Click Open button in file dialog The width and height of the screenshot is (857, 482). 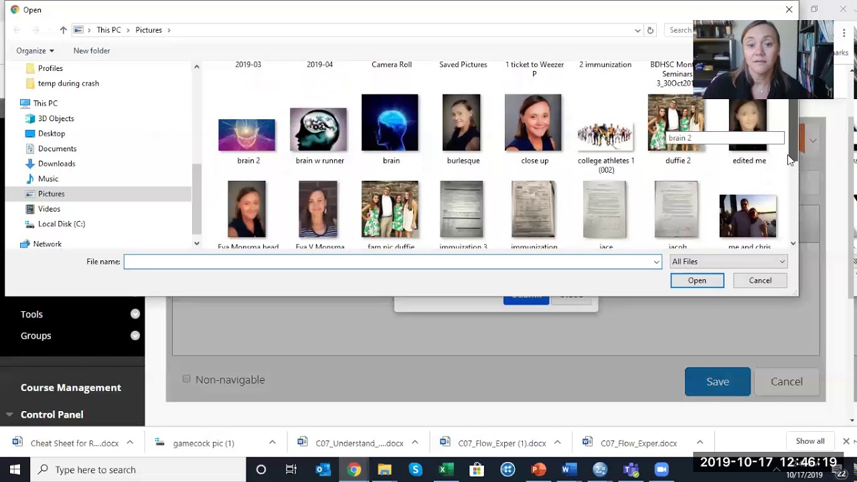pyautogui.click(x=697, y=280)
